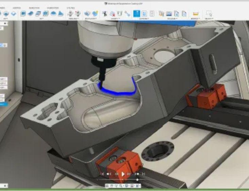Click the highlighted blue Simulate icon in Actions

click(137, 14)
